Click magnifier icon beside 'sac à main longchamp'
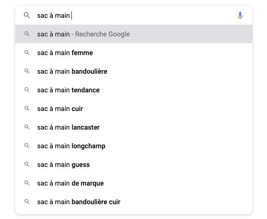The width and height of the screenshot is (267, 219). click(27, 146)
